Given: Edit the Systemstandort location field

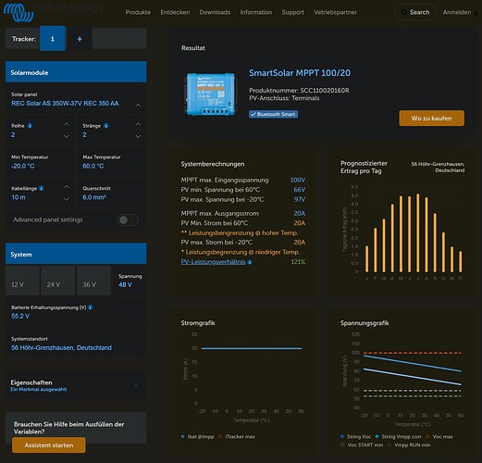Looking at the screenshot, I should [76, 344].
